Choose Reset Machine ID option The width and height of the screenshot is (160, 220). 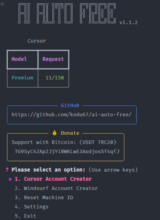(x=44, y=197)
